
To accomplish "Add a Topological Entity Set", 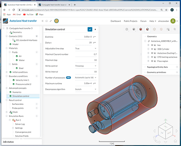I will (177, 67).
